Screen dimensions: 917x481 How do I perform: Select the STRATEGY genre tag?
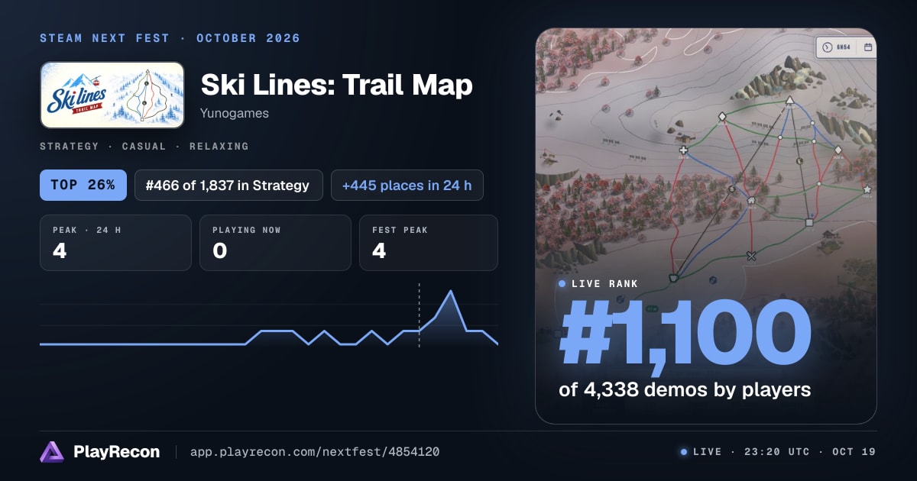[x=70, y=146]
